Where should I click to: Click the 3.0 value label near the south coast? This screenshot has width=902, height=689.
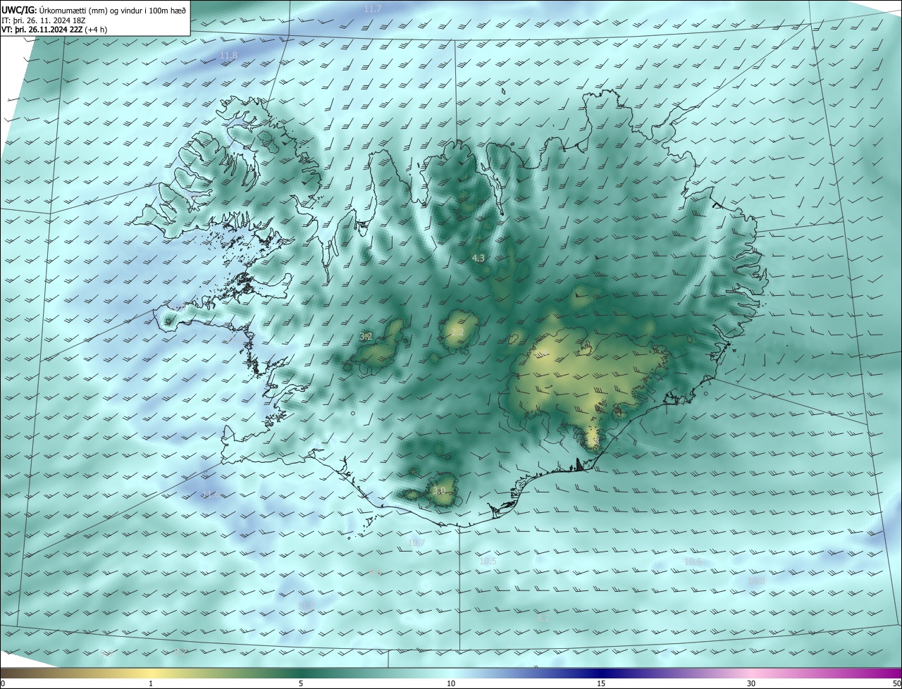[439, 491]
